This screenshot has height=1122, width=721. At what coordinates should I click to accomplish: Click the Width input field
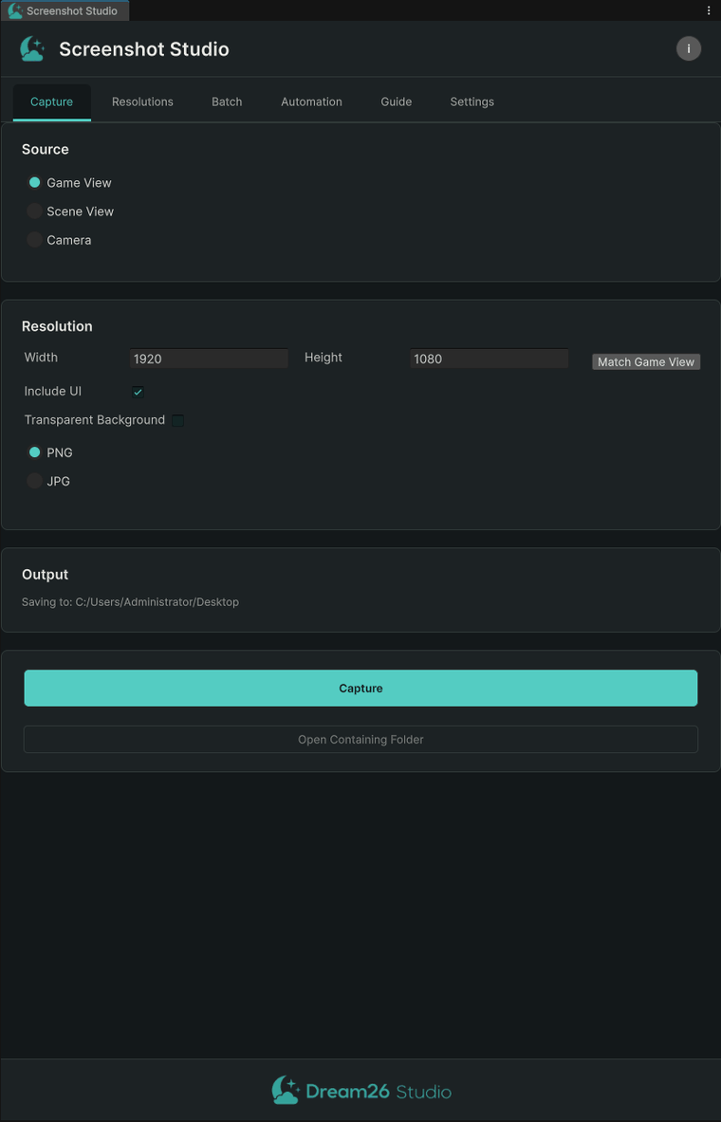pos(209,359)
